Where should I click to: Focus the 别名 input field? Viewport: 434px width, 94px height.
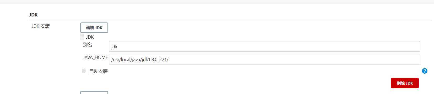(x=264, y=46)
